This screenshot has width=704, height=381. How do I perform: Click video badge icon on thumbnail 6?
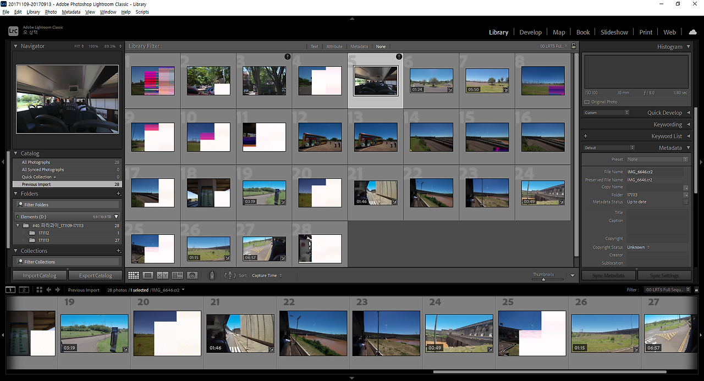tap(450, 90)
